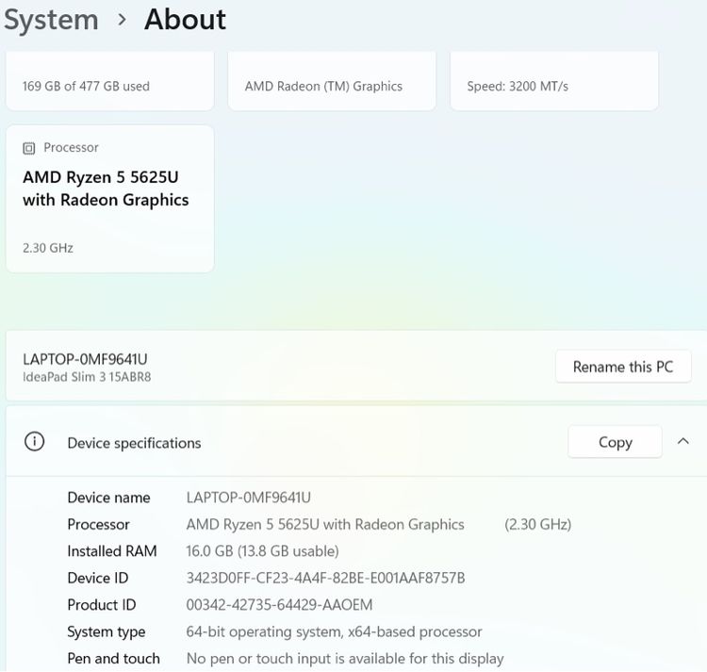Click the Rename this PC button
Screen dimensions: 707x672
click(x=623, y=367)
